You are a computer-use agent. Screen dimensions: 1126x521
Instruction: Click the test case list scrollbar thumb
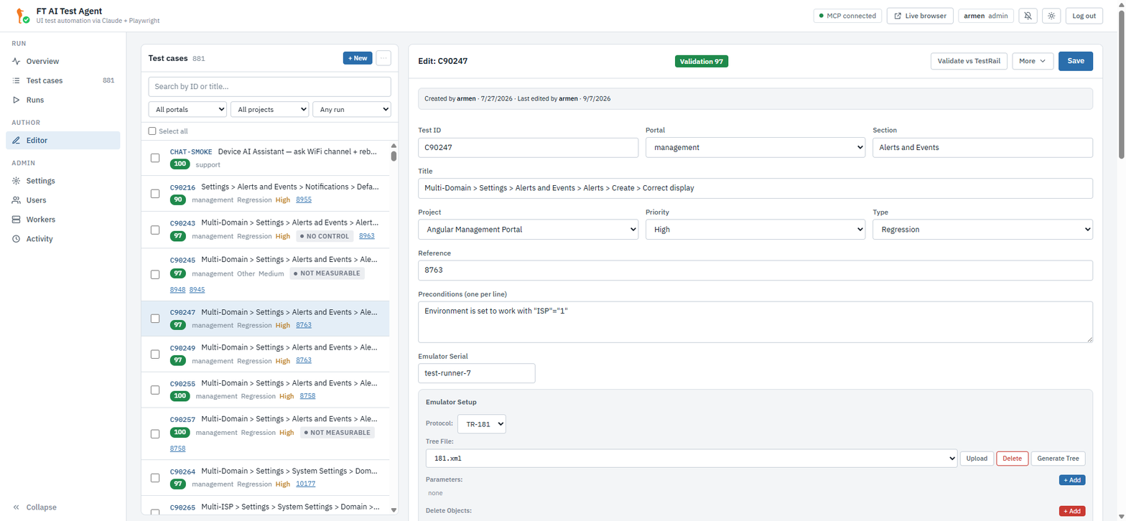[394, 156]
